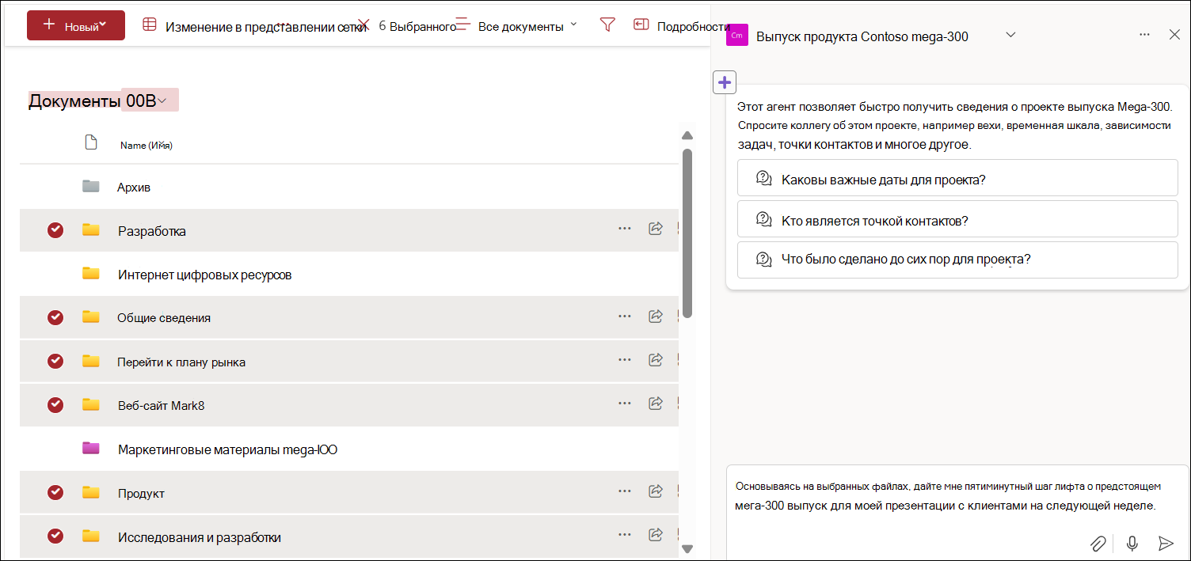This screenshot has width=1191, height=561.
Task: Expand the Документы library title chevron
Action: point(162,100)
